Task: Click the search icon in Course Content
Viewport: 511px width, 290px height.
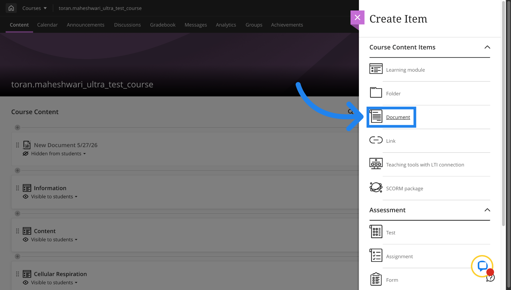Action: pyautogui.click(x=351, y=111)
